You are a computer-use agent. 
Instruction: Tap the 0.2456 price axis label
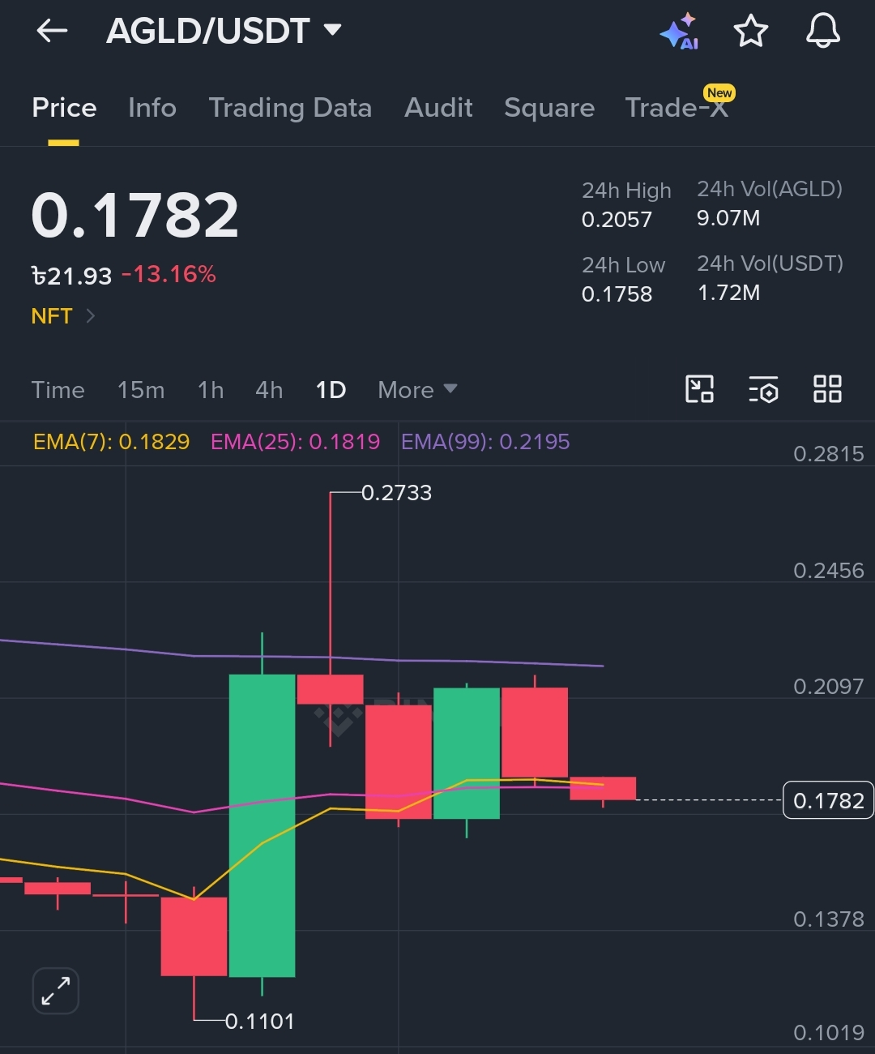(x=828, y=571)
